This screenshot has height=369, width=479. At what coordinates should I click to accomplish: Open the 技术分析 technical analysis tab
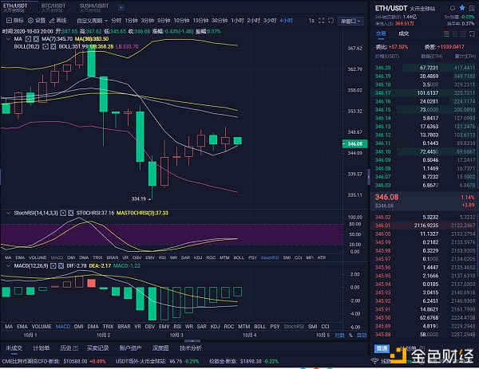191,348
